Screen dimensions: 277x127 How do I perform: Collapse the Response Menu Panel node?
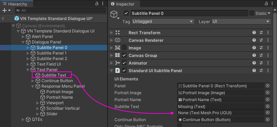point(33,86)
